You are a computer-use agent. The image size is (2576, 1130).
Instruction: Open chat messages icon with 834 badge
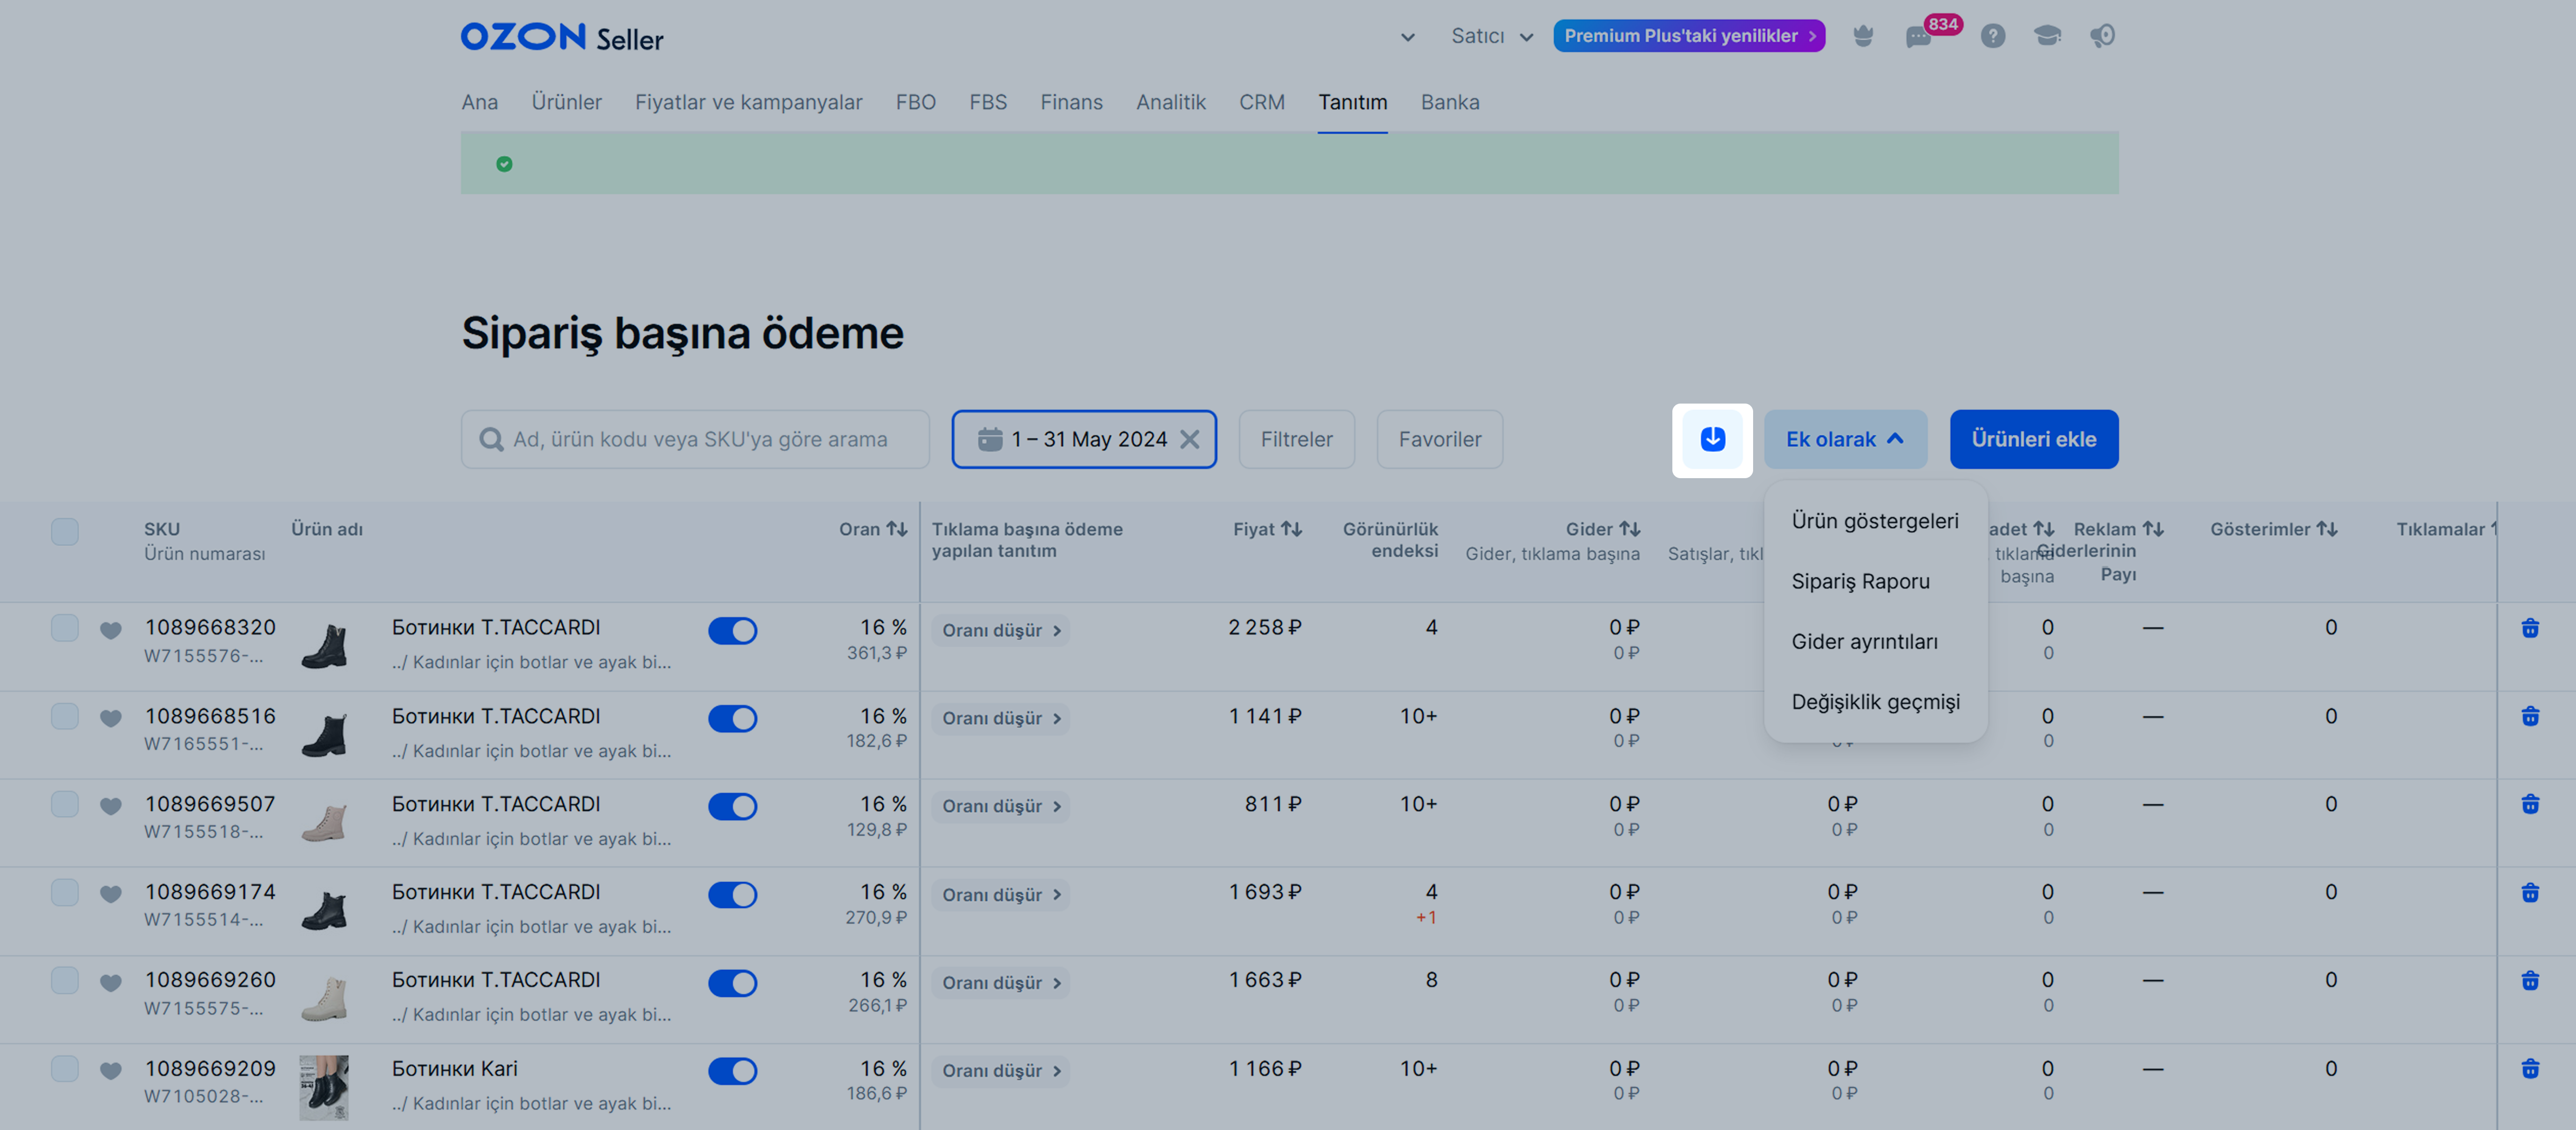tap(1918, 37)
